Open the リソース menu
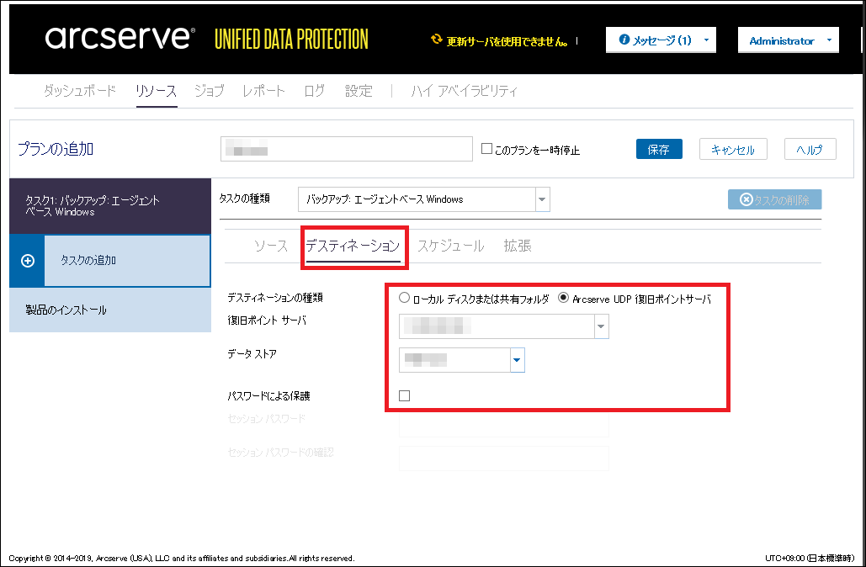866x567 pixels. 157,91
